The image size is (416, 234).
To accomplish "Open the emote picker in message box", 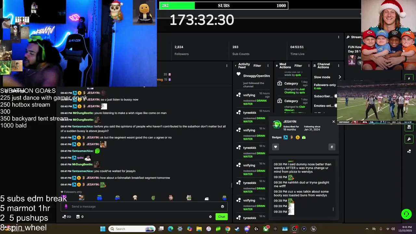I will (x=222, y=206).
